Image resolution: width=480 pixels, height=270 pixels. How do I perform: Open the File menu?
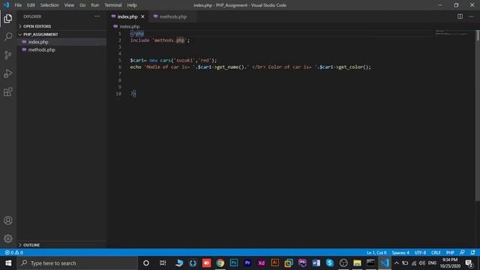point(18,5)
